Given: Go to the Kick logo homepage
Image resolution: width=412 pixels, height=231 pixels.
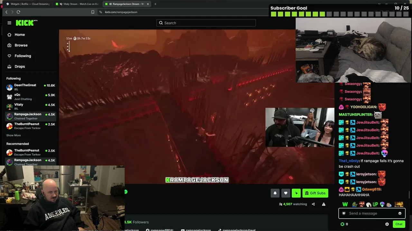Looking at the screenshot, I should coord(27,23).
